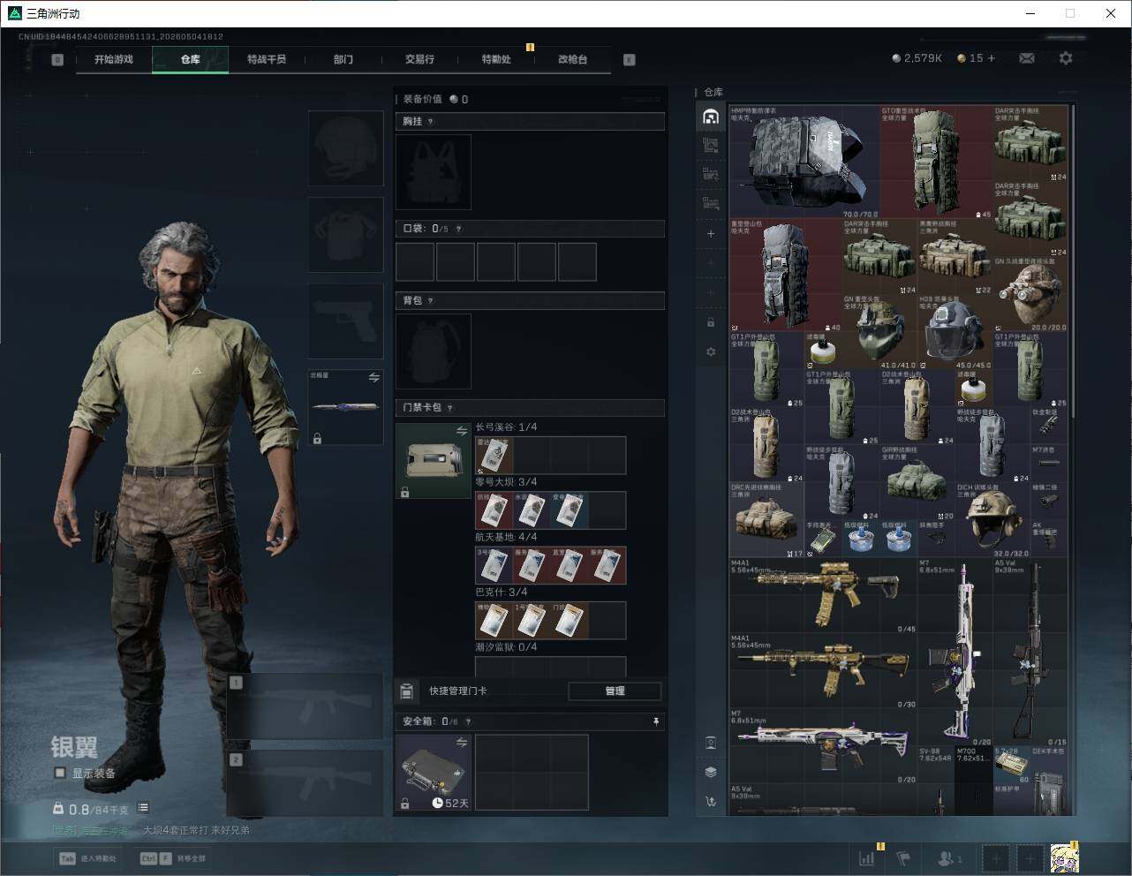This screenshot has height=876, width=1132.
Task: Select the empty body armor slot
Action: click(x=345, y=234)
